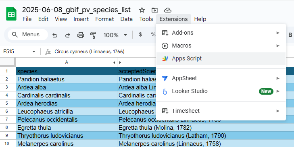Select cell containing Egretta thula

point(67,128)
